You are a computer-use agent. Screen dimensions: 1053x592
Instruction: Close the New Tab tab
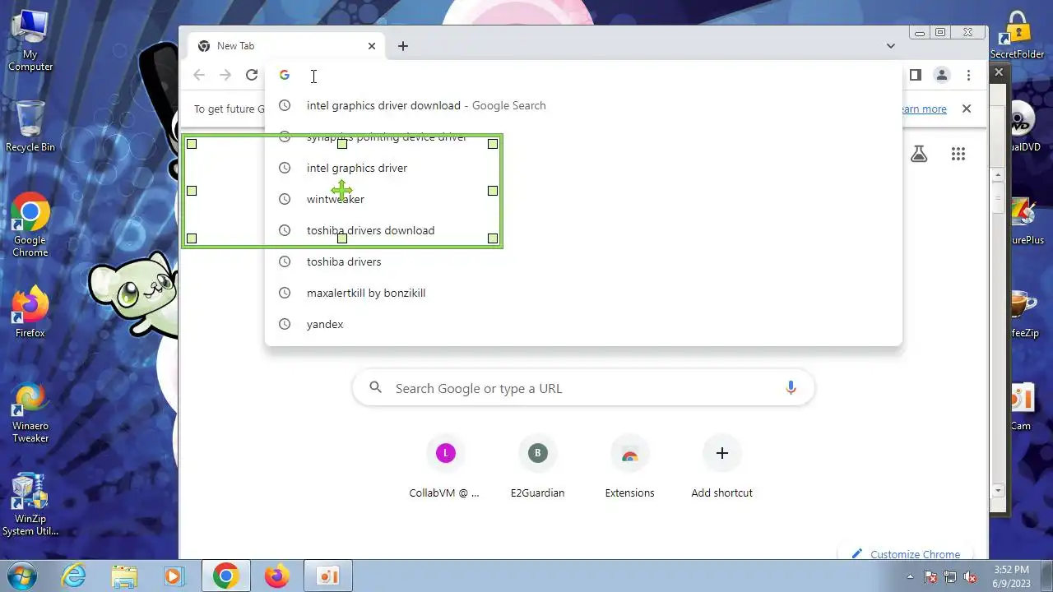(x=372, y=46)
